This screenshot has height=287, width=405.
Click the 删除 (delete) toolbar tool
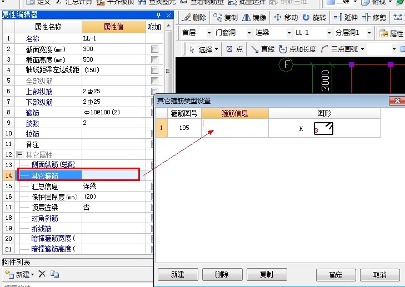[x=194, y=18]
